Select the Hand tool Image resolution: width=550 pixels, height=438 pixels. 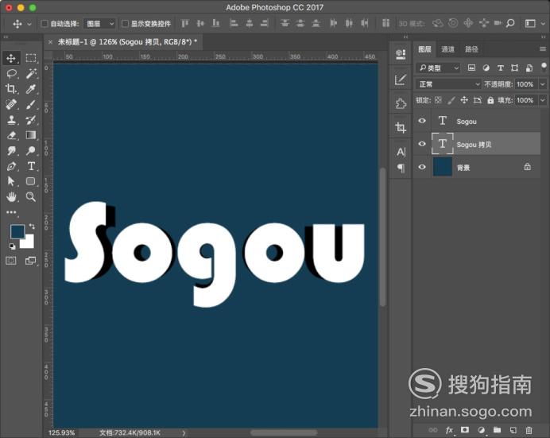[x=11, y=196]
